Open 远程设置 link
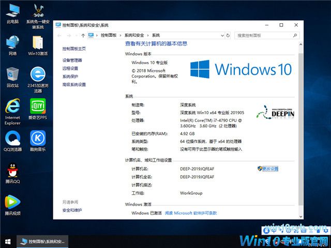The height and width of the screenshot is (248, 331). click(x=70, y=68)
